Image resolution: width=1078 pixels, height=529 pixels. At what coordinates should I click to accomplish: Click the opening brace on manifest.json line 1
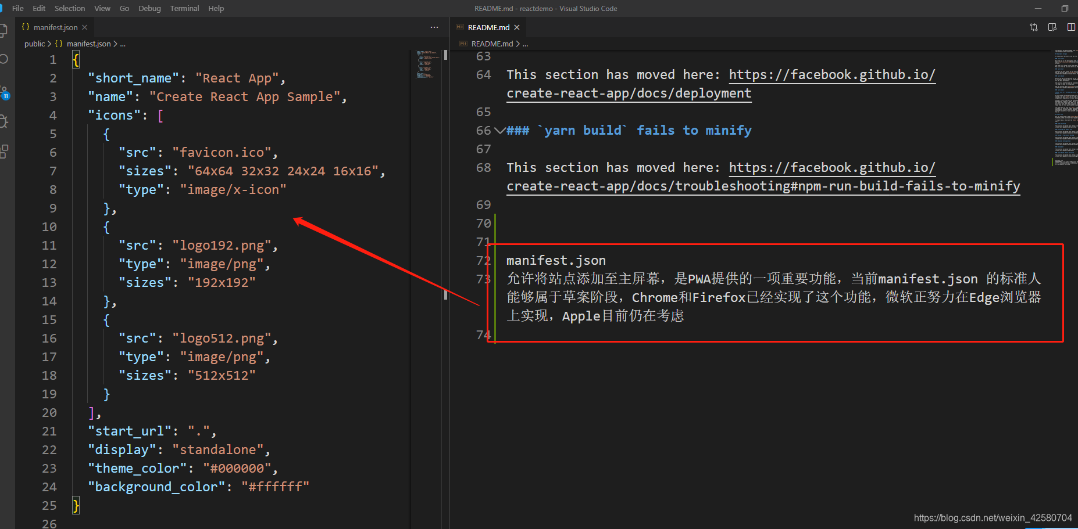[x=76, y=60]
